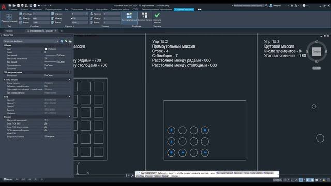
Task: Open the status bar gear workspace icon
Action: pos(317,180)
